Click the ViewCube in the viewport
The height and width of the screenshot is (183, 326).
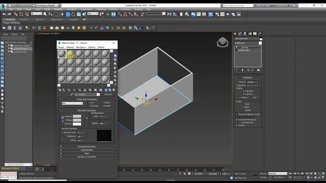click(223, 42)
